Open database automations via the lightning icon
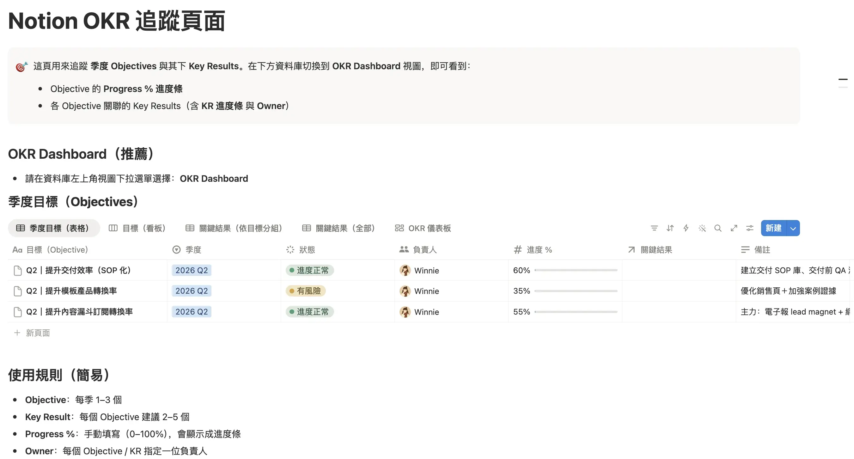 click(686, 228)
